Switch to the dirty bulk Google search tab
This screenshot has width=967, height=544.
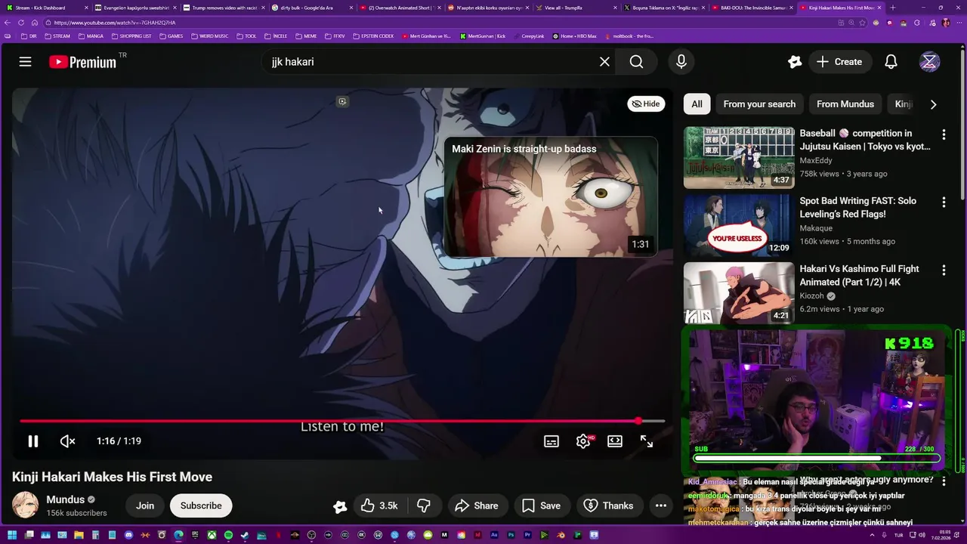(310, 8)
